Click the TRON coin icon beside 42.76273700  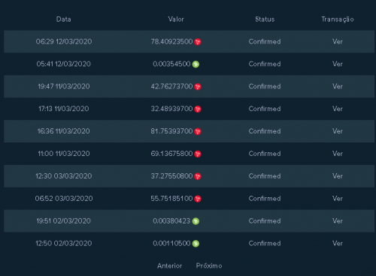click(198, 87)
